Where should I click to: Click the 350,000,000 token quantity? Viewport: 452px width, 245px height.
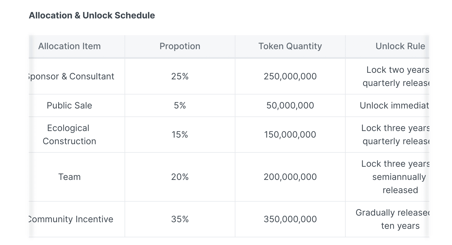click(x=290, y=219)
